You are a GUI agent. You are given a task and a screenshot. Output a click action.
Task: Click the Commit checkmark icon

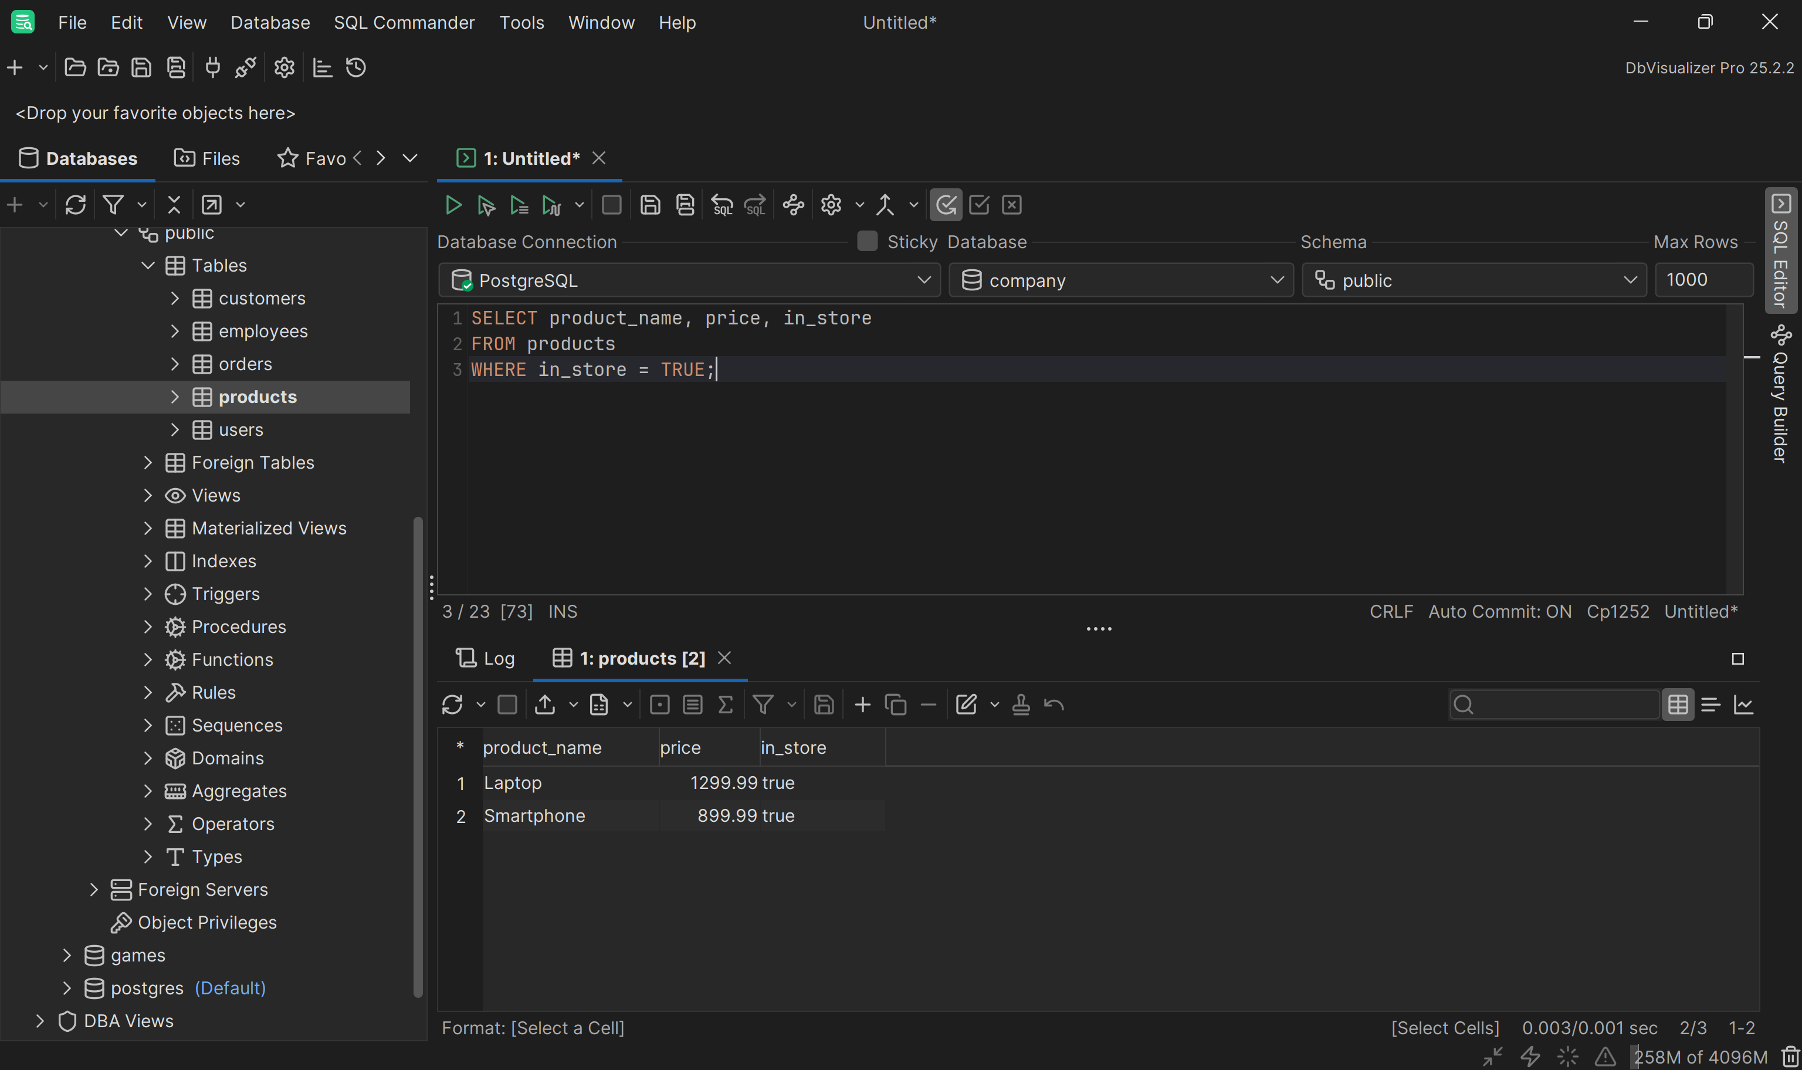click(979, 205)
